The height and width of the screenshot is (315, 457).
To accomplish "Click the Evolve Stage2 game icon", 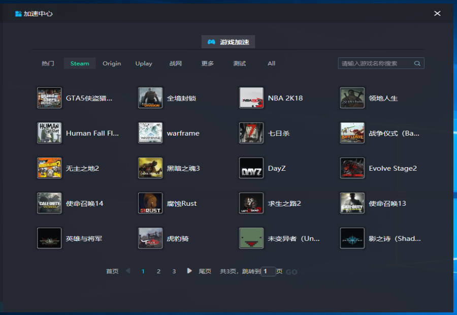I will (352, 168).
